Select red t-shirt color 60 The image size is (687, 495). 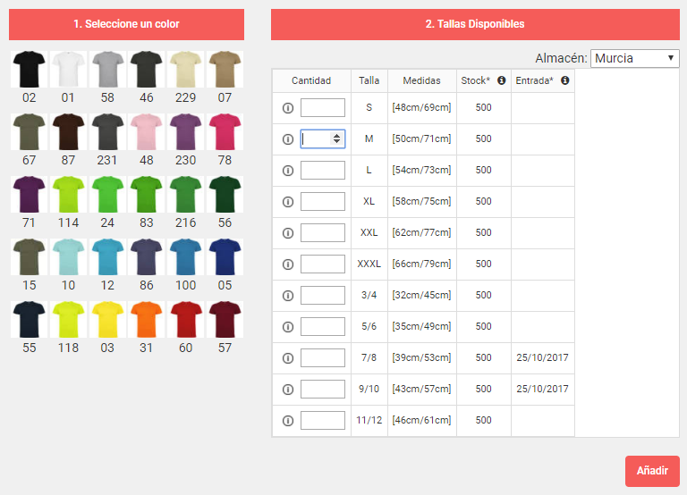(185, 320)
